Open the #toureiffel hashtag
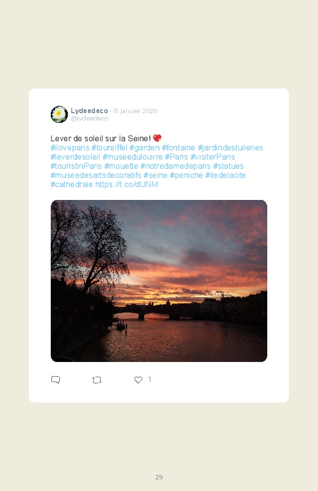The width and height of the screenshot is (318, 491). click(x=109, y=147)
